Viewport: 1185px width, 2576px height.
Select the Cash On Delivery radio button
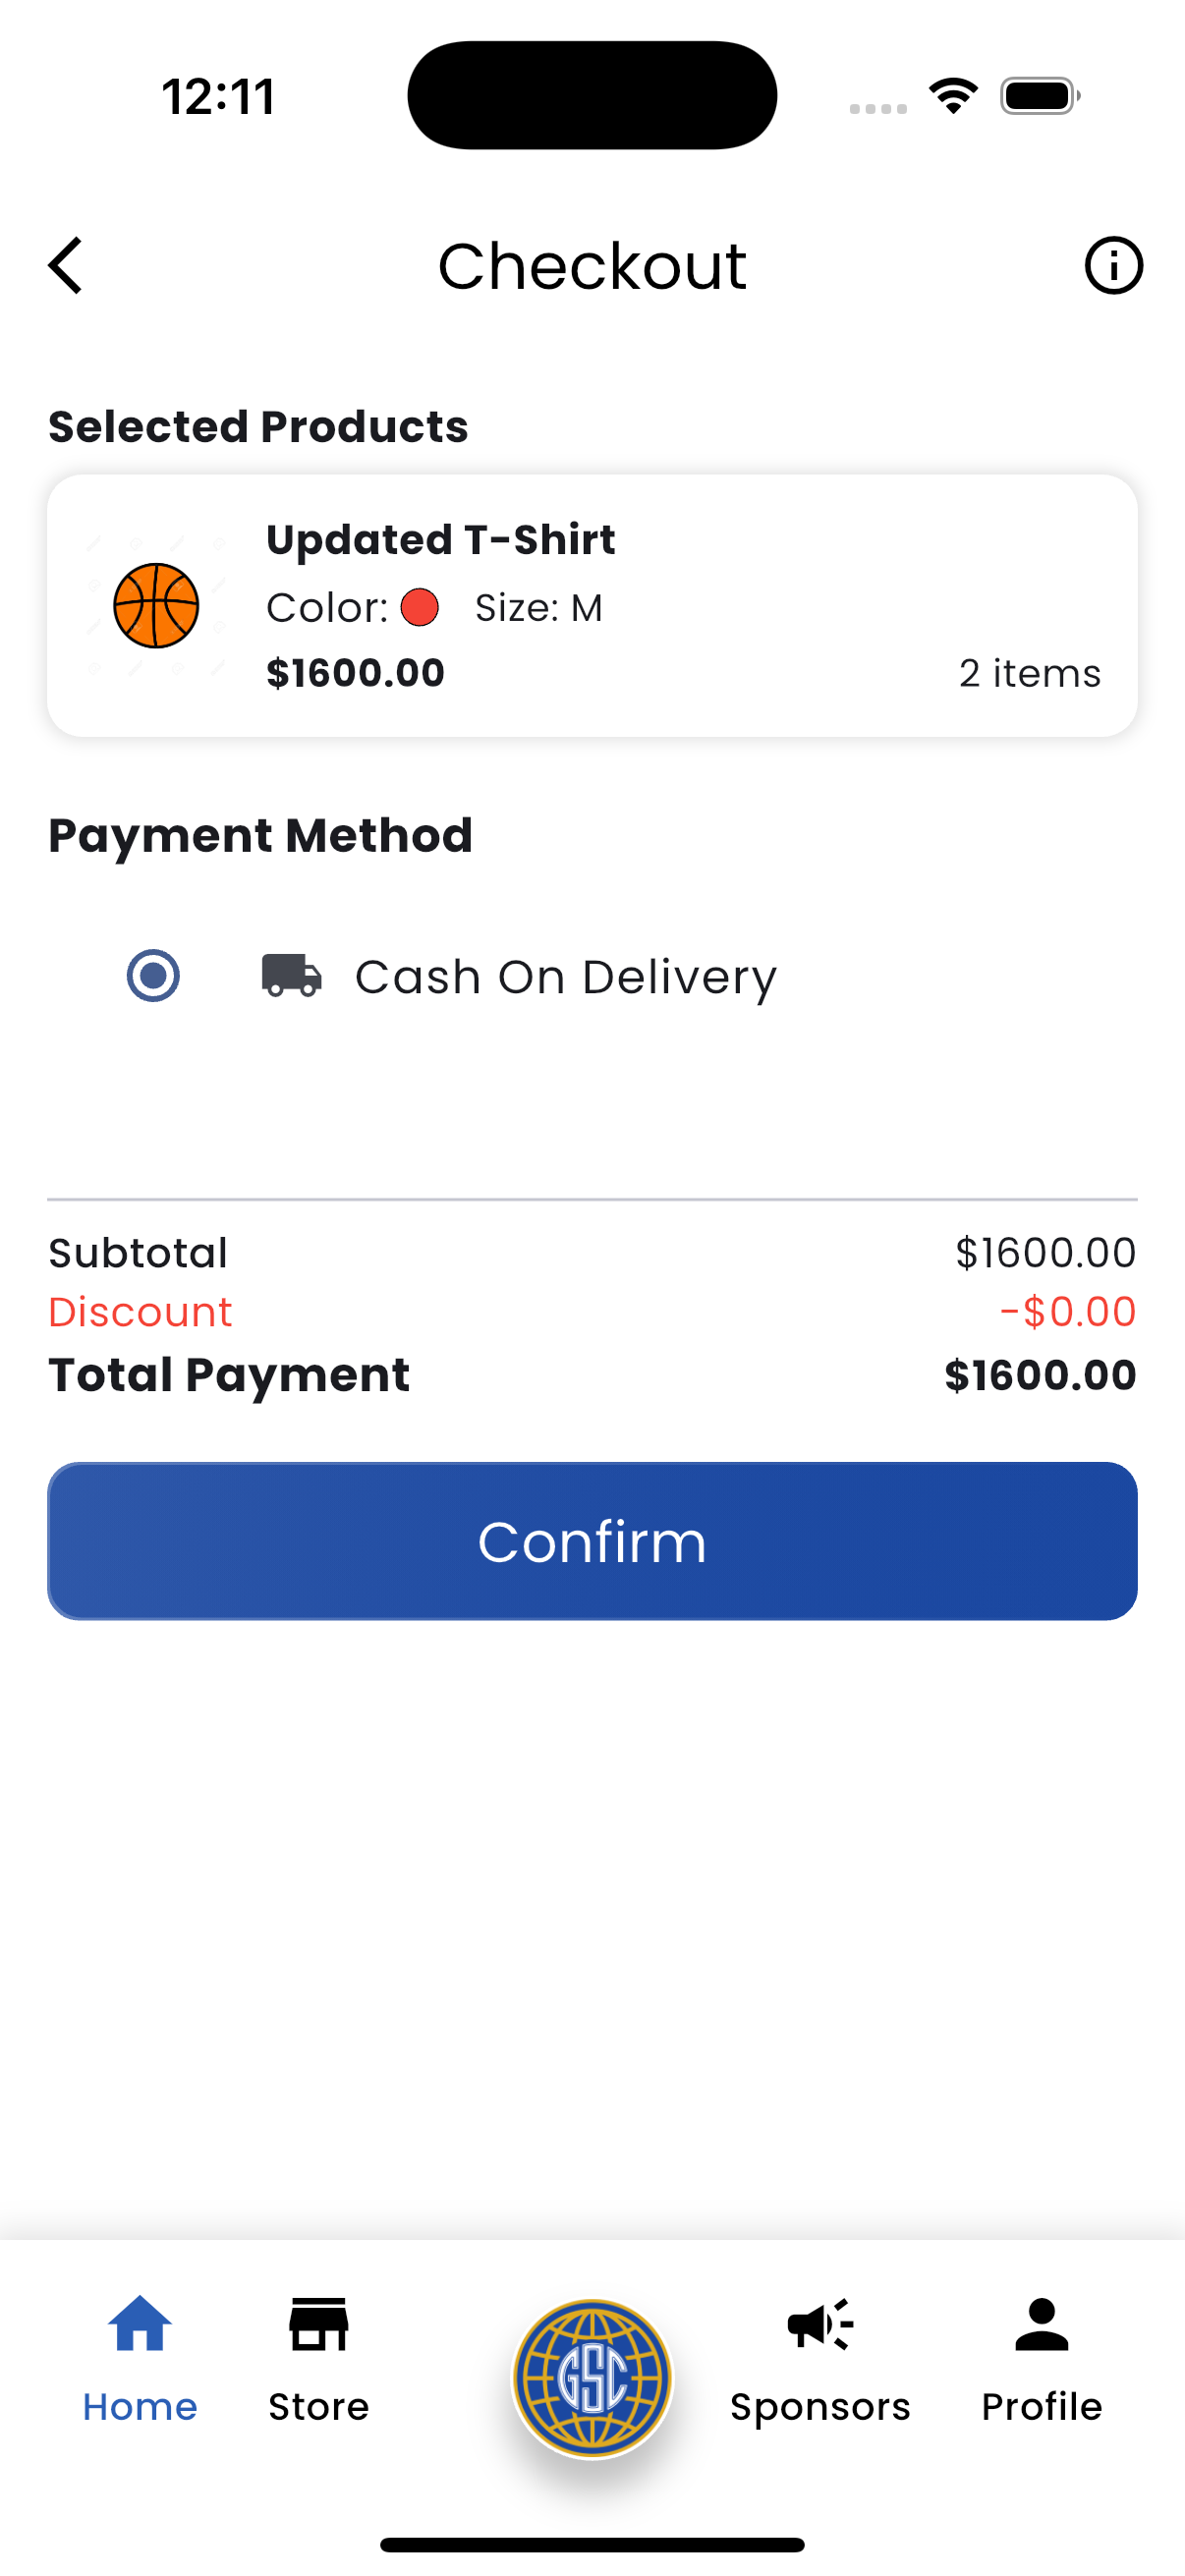153,975
